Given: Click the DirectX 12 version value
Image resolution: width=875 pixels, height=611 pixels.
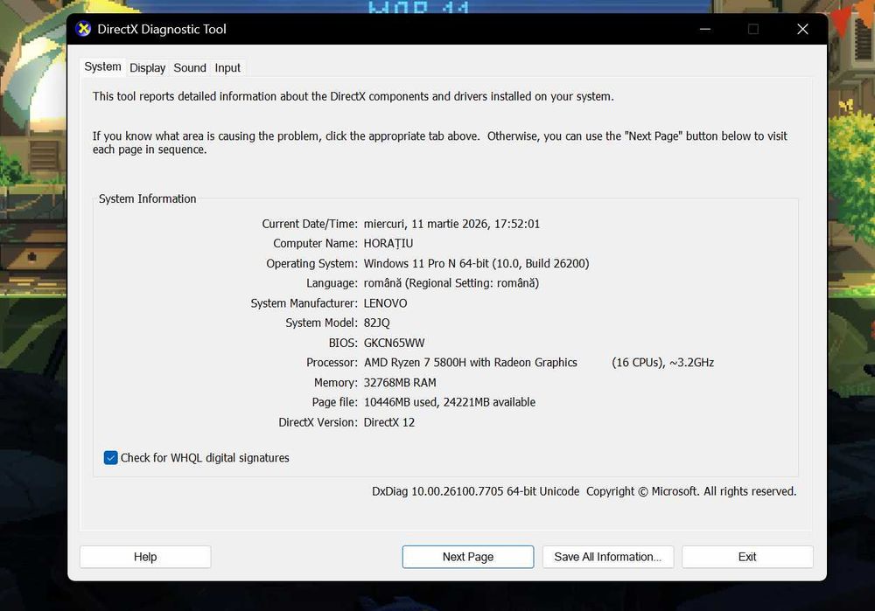Looking at the screenshot, I should pos(389,422).
